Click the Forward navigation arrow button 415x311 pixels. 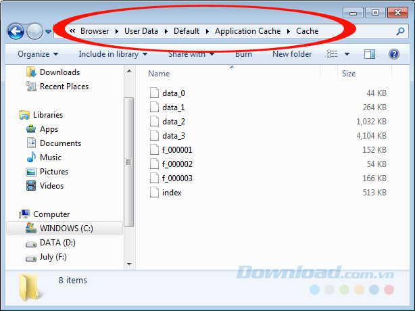click(x=34, y=32)
